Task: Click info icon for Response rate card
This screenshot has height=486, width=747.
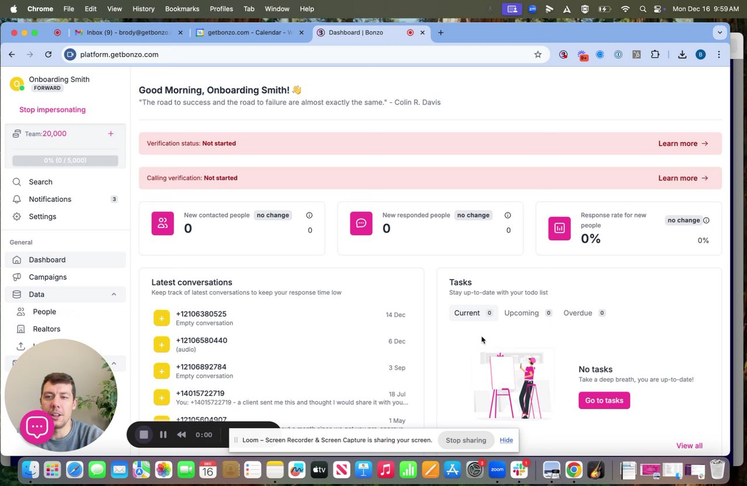Action: pyautogui.click(x=706, y=221)
